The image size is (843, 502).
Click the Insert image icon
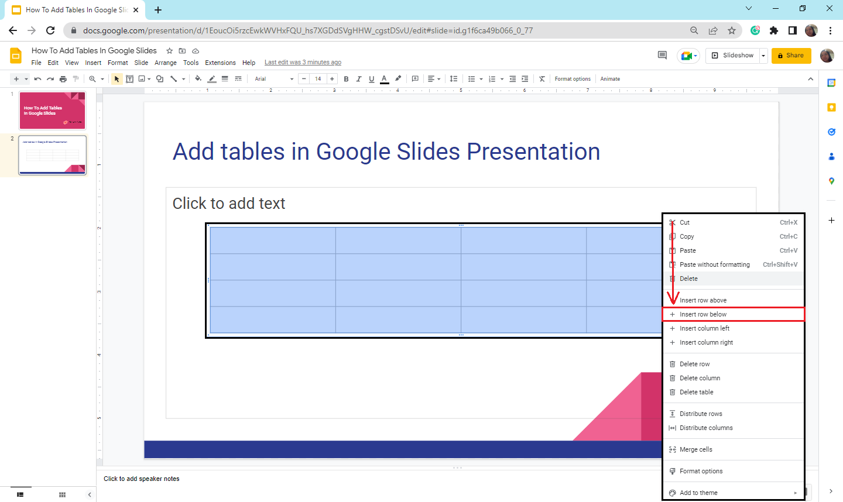(x=142, y=79)
